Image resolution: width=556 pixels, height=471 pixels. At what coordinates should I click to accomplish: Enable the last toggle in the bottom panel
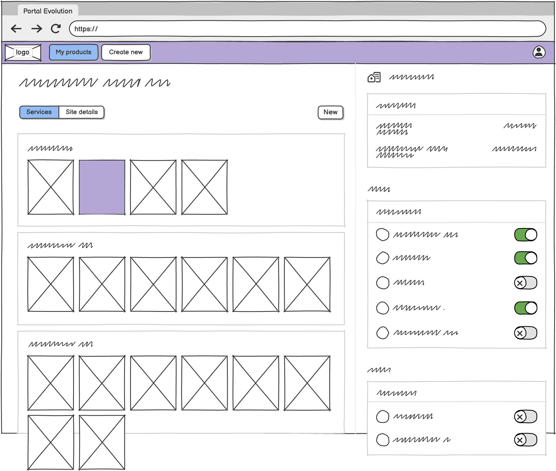[x=525, y=440]
